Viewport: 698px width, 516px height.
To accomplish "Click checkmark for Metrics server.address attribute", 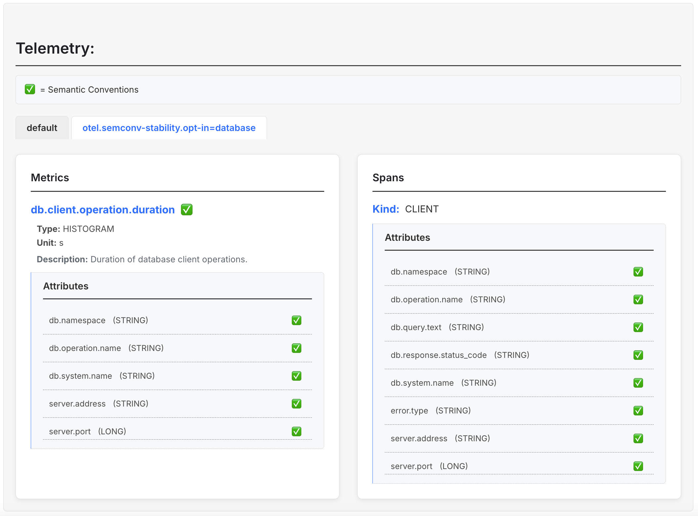I will (296, 404).
